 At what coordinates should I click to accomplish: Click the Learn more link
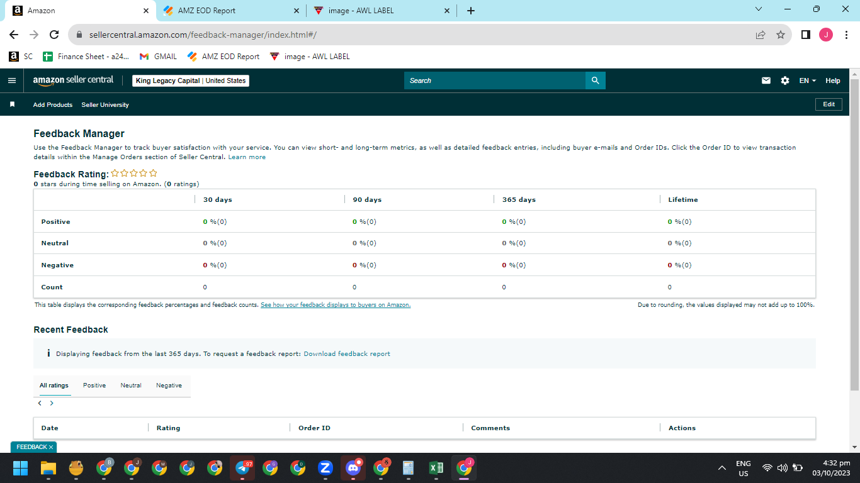(x=247, y=157)
